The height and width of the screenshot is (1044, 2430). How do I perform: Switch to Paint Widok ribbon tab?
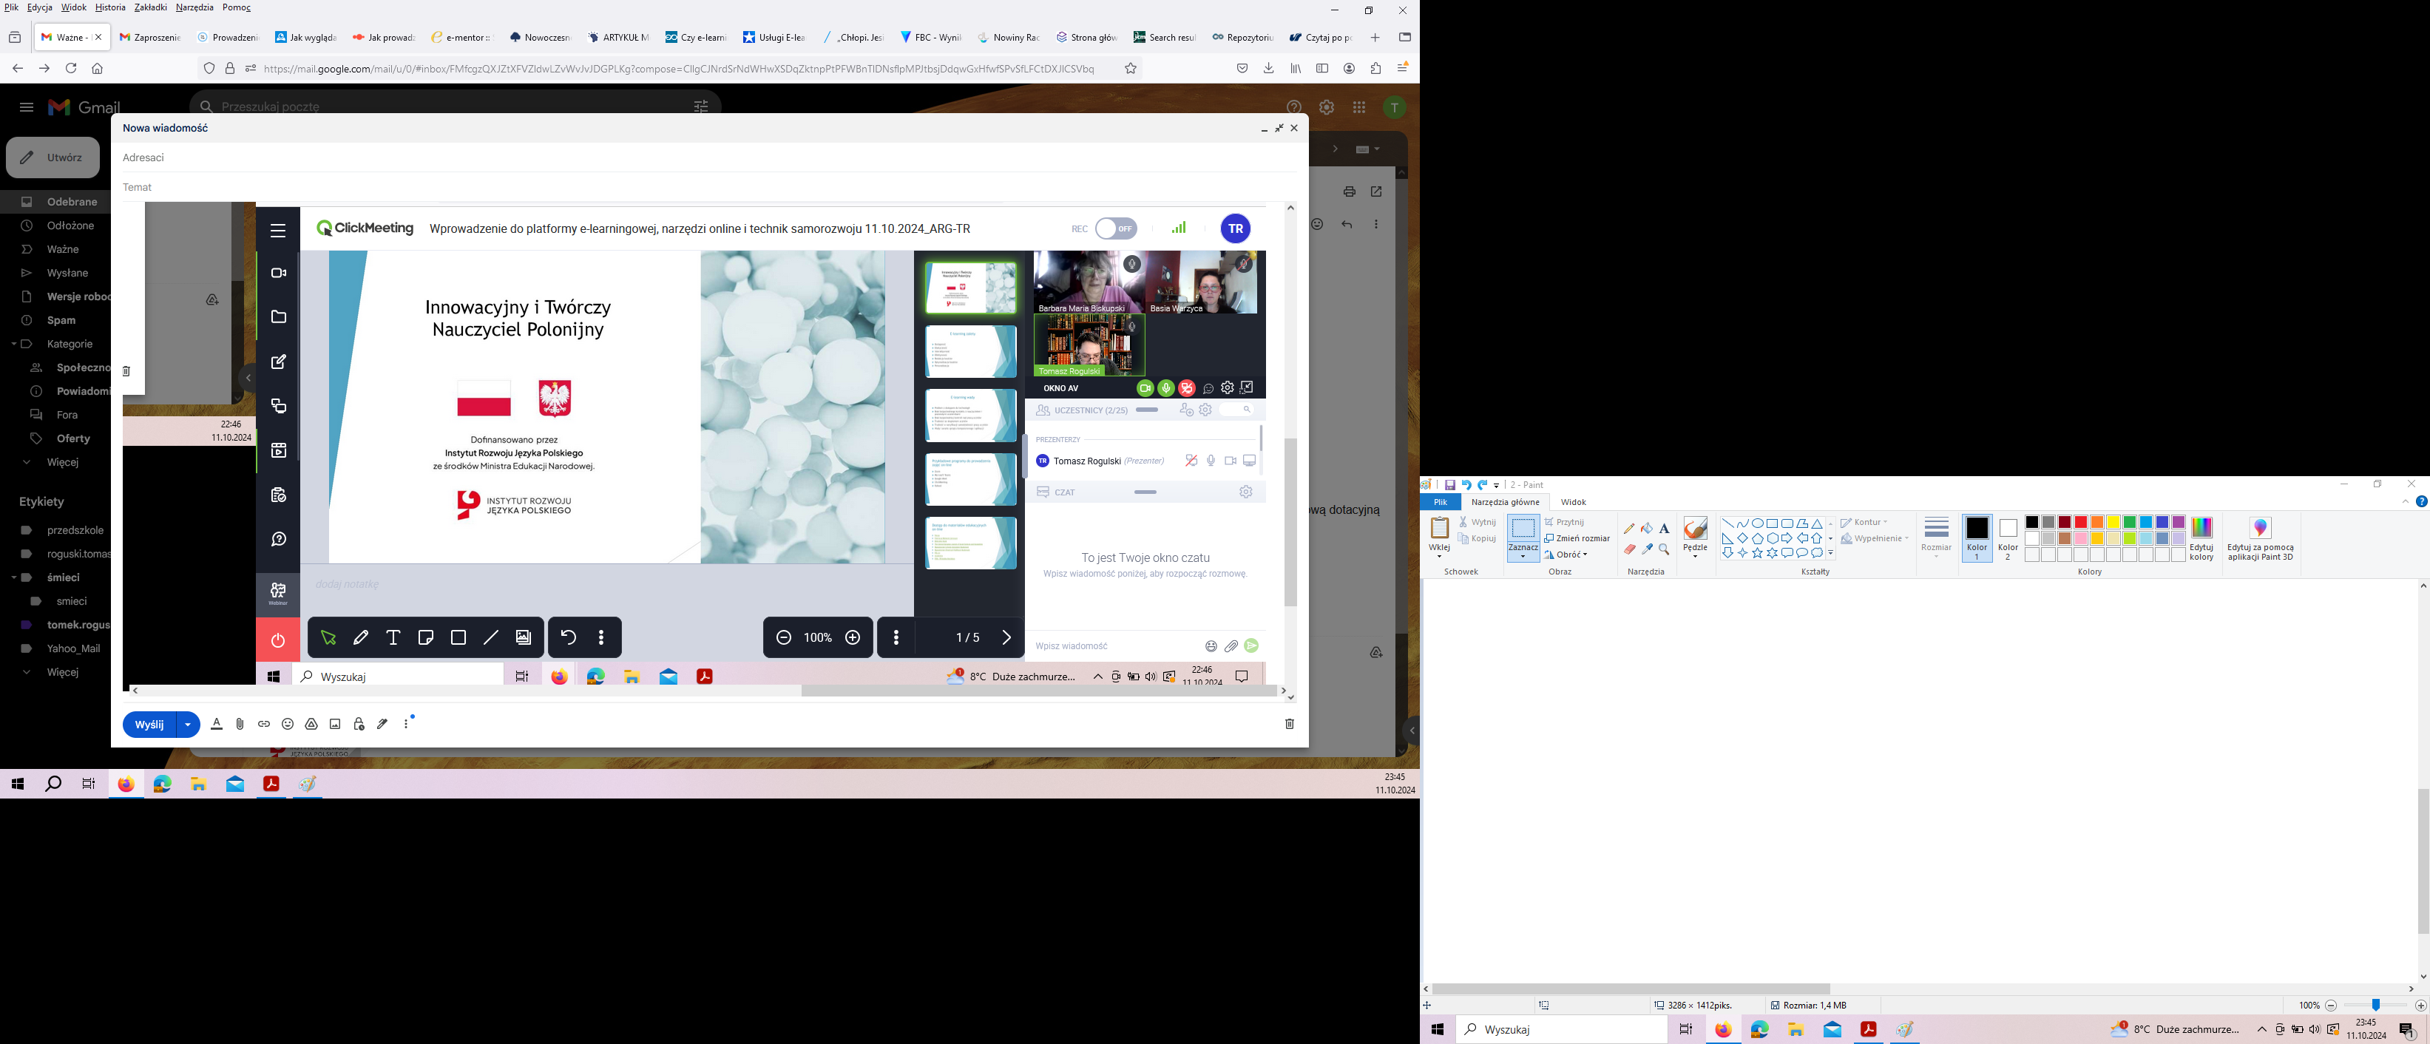[x=1572, y=502]
